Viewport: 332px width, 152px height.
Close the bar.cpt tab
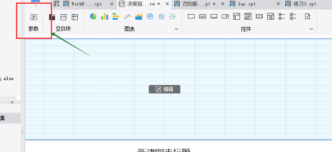[x=278, y=4]
